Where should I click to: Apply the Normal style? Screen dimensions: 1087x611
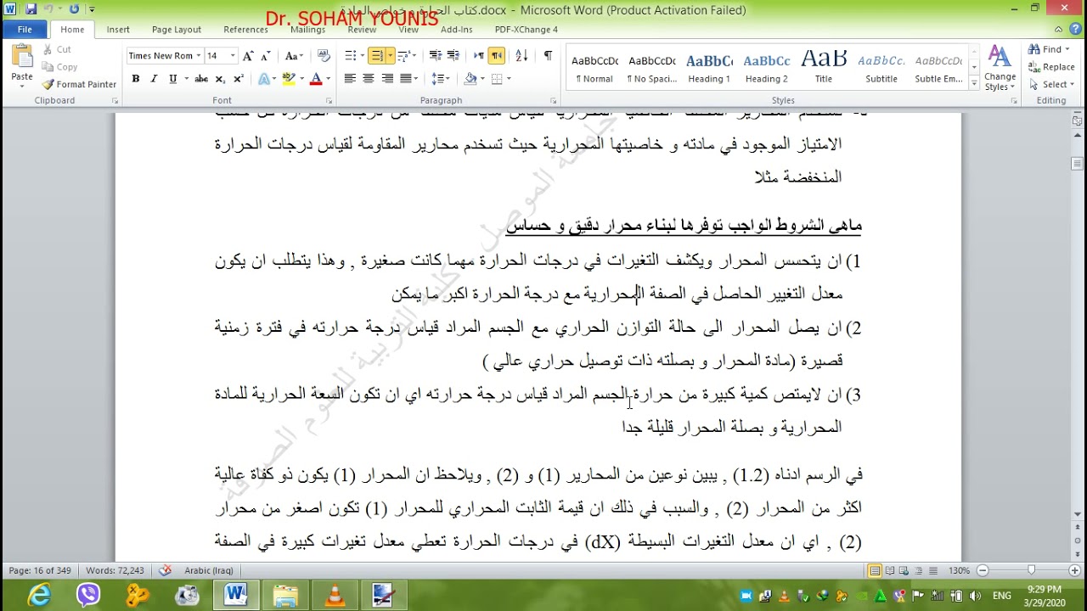[x=594, y=68]
